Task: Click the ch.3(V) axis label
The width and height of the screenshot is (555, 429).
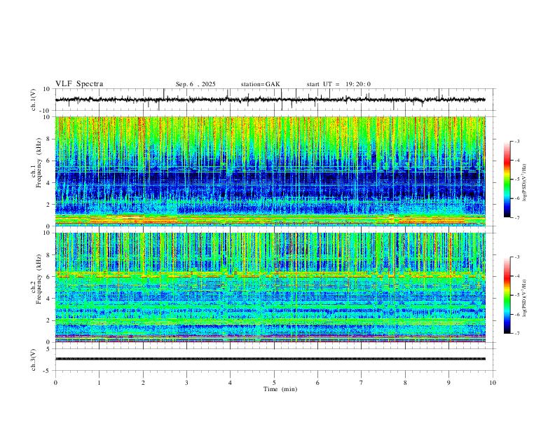Action: [x=34, y=360]
